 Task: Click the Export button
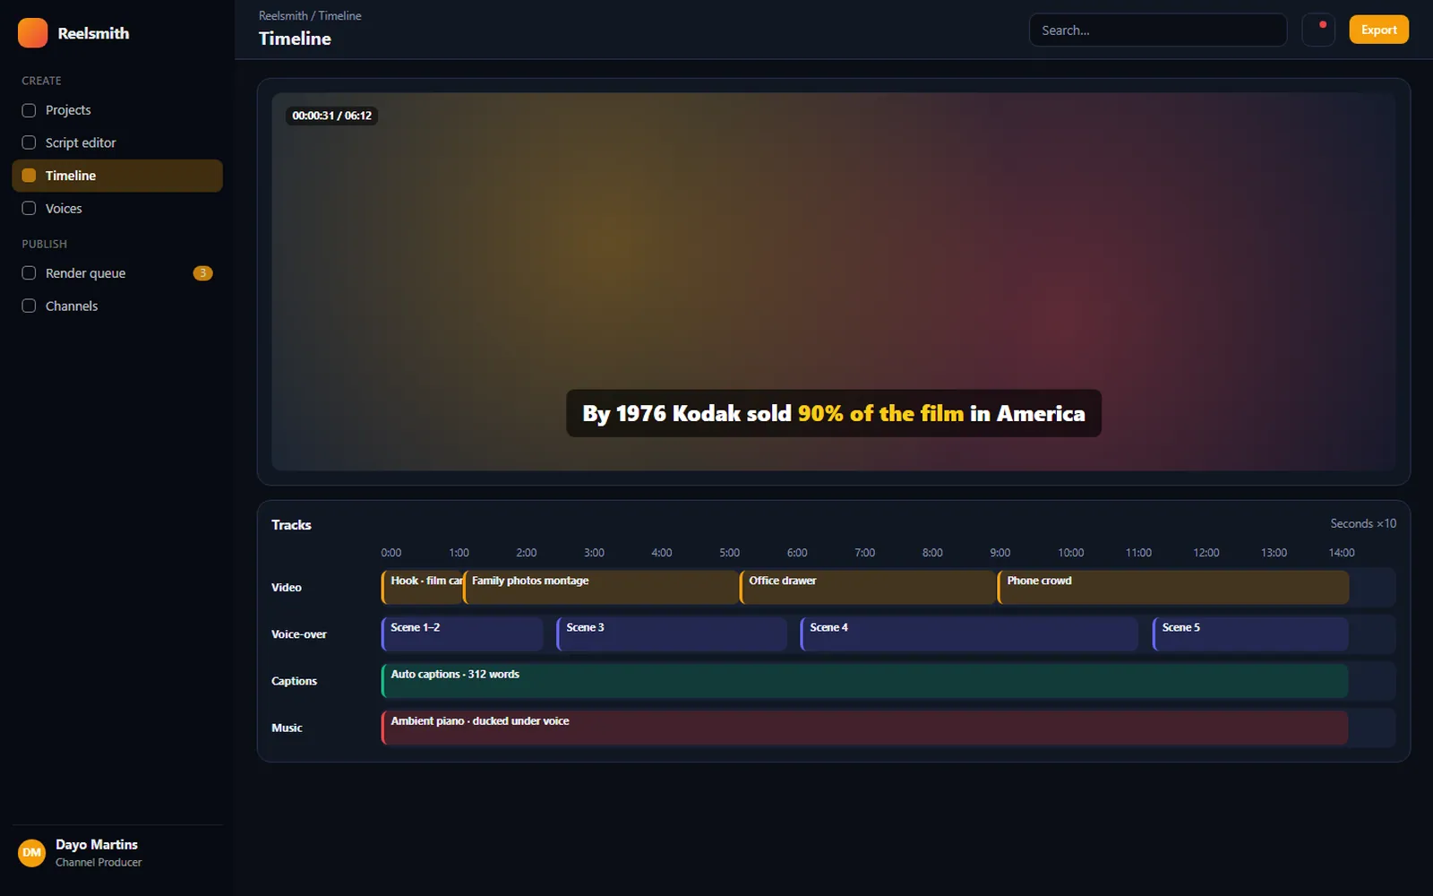tap(1379, 30)
